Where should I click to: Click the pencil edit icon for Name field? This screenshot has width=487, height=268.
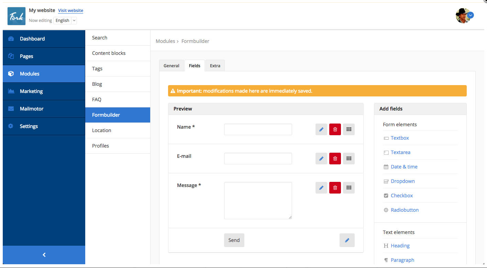(321, 129)
